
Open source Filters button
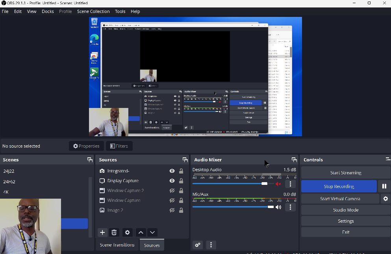coord(119,146)
